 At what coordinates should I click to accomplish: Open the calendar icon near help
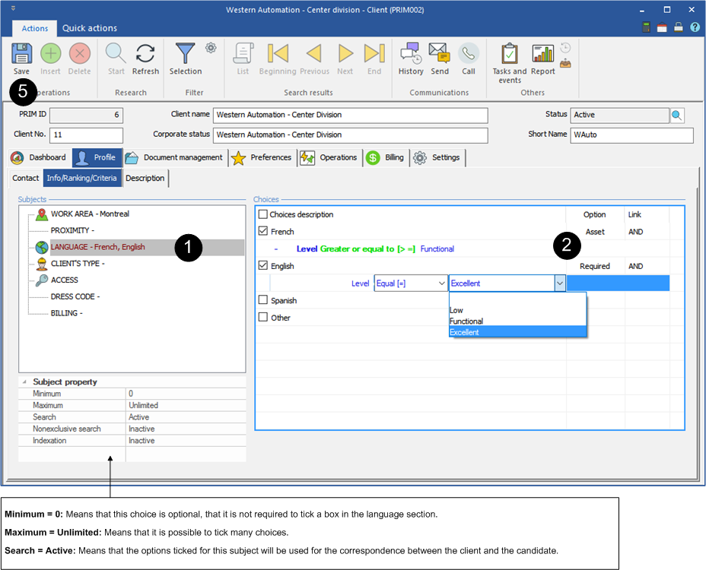tap(662, 27)
